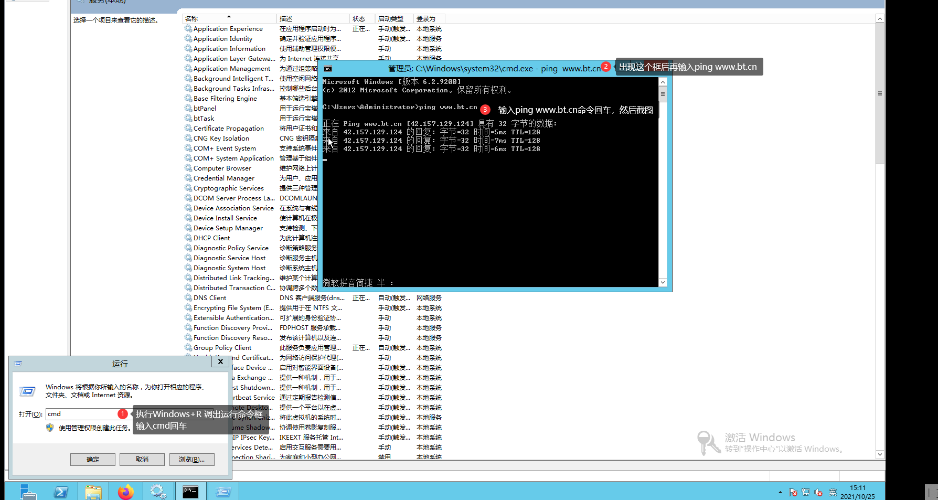Open the clock showing 15:11
This screenshot has width=938, height=500.
point(858,492)
